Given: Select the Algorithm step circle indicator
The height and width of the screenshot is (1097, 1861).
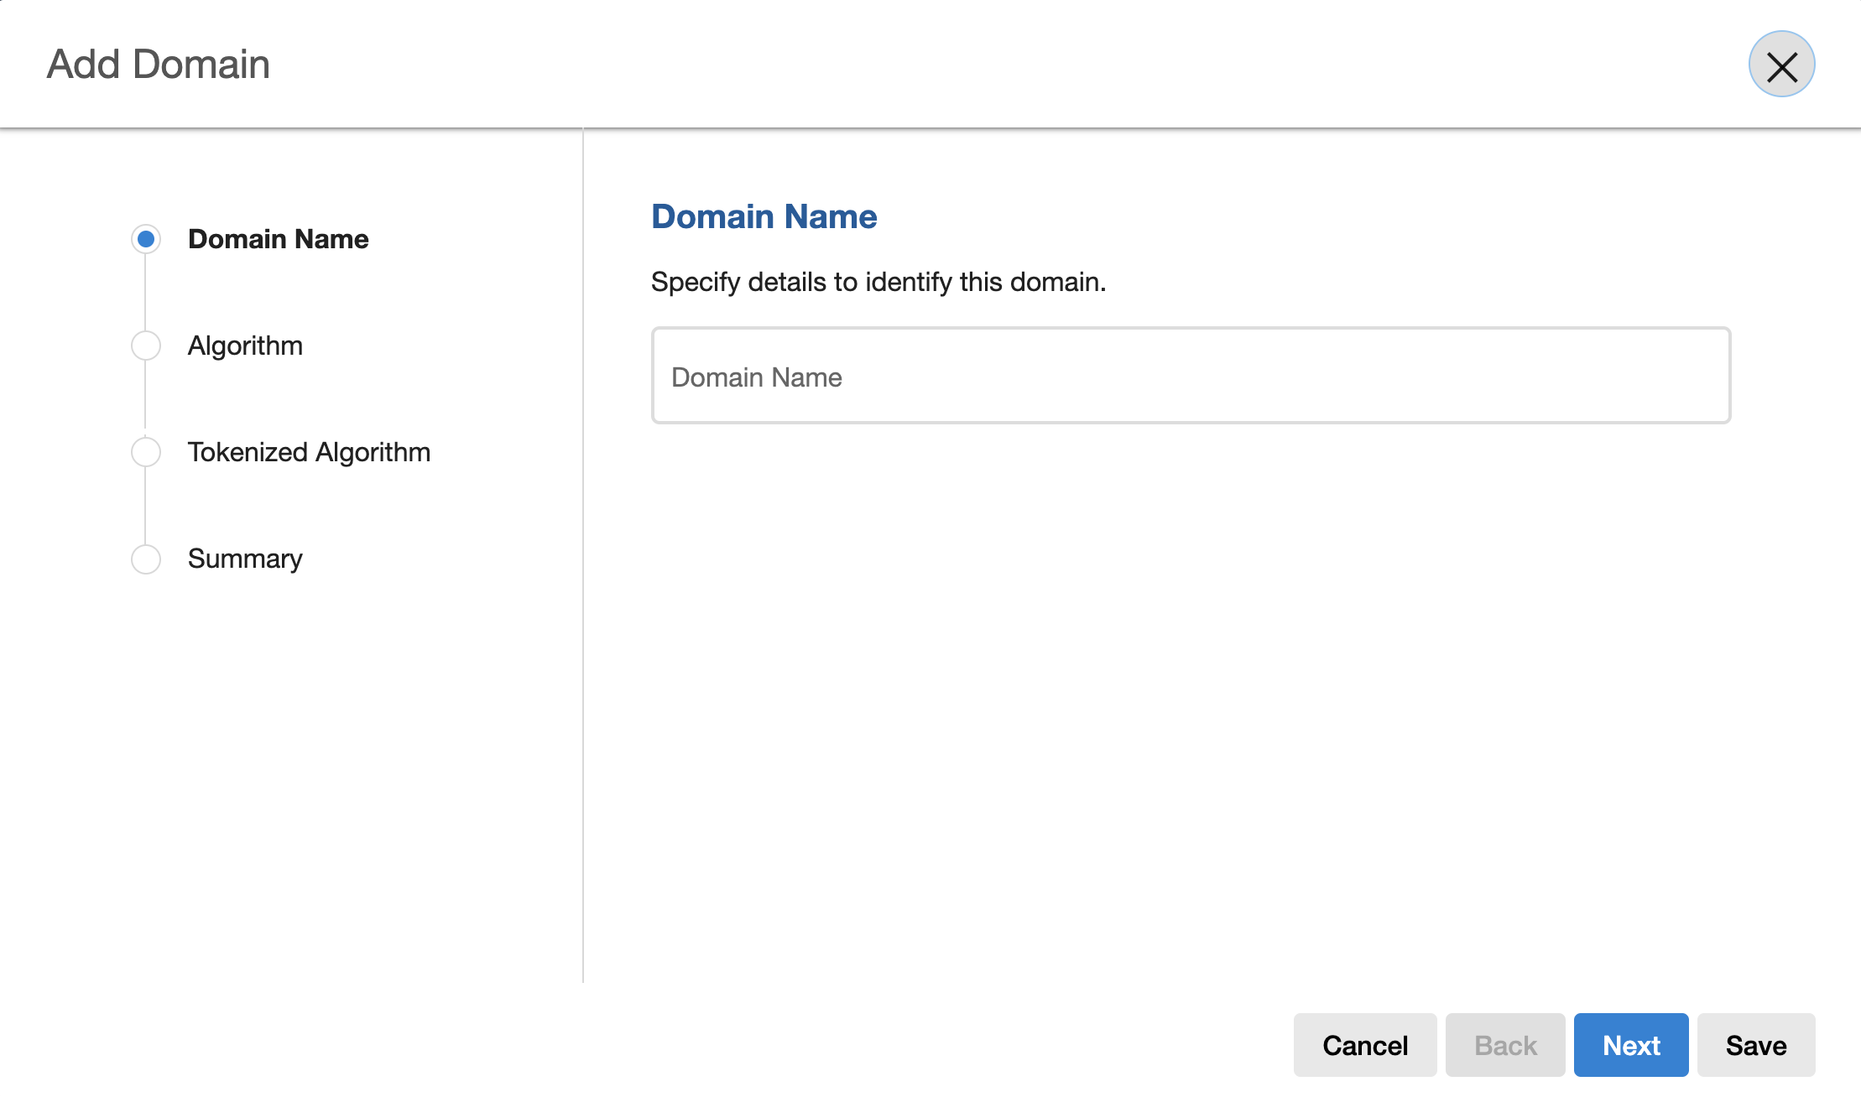Looking at the screenshot, I should (x=146, y=346).
